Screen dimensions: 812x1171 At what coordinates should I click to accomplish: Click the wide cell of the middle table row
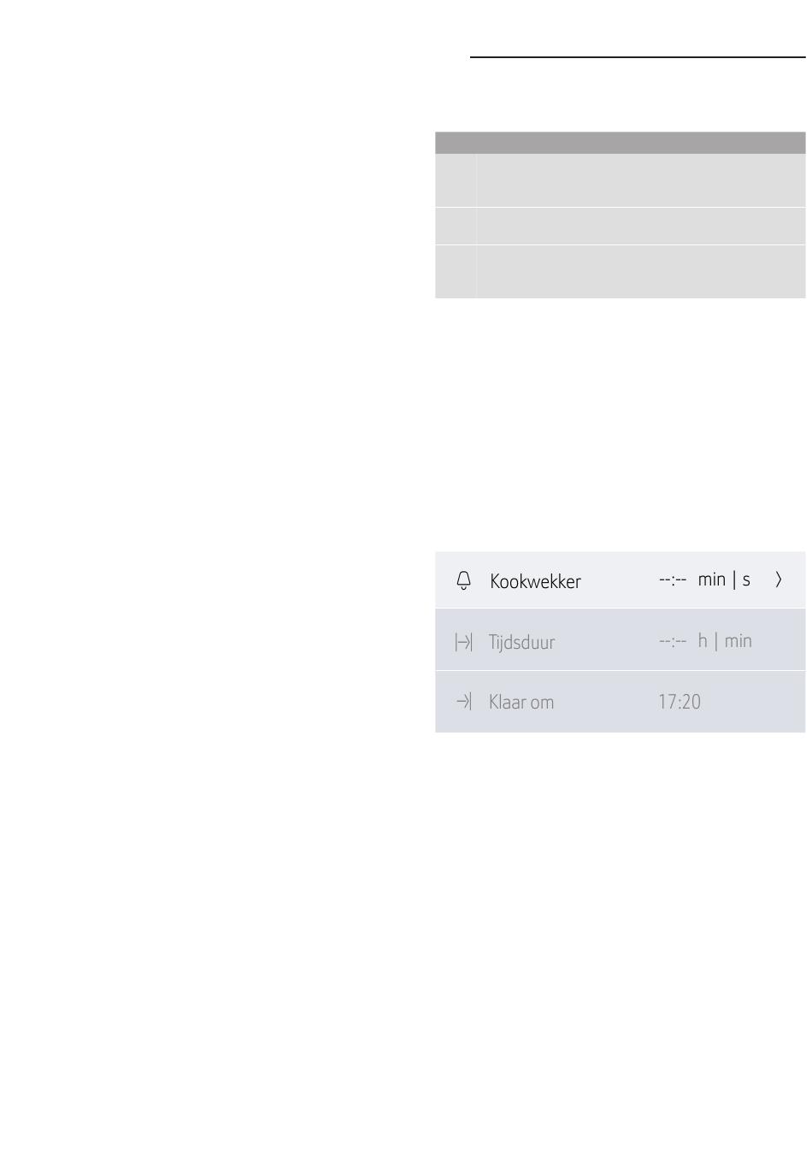tap(641, 226)
